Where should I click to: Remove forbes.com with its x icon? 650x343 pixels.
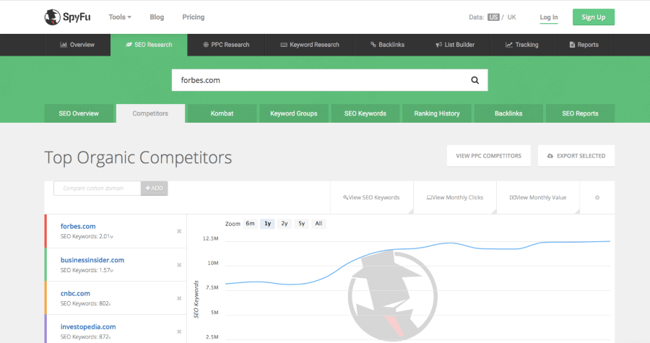point(179,231)
